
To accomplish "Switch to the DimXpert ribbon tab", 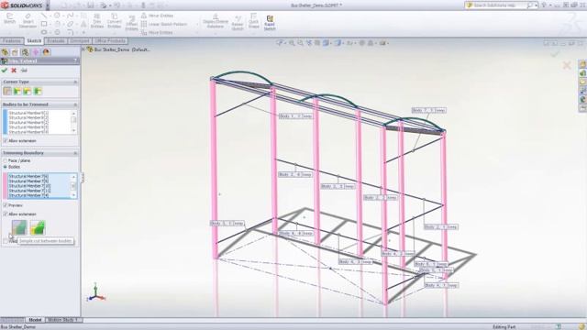I will (80, 40).
